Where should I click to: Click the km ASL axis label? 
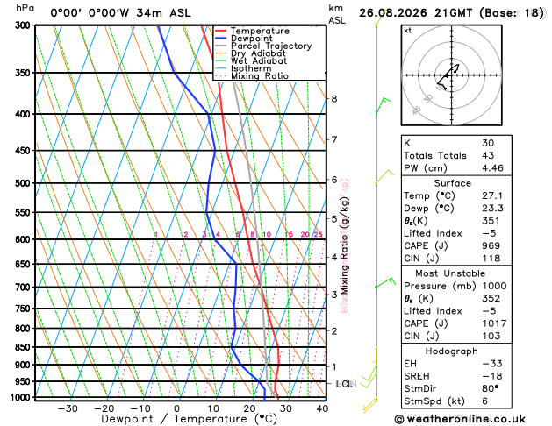coord(336,14)
